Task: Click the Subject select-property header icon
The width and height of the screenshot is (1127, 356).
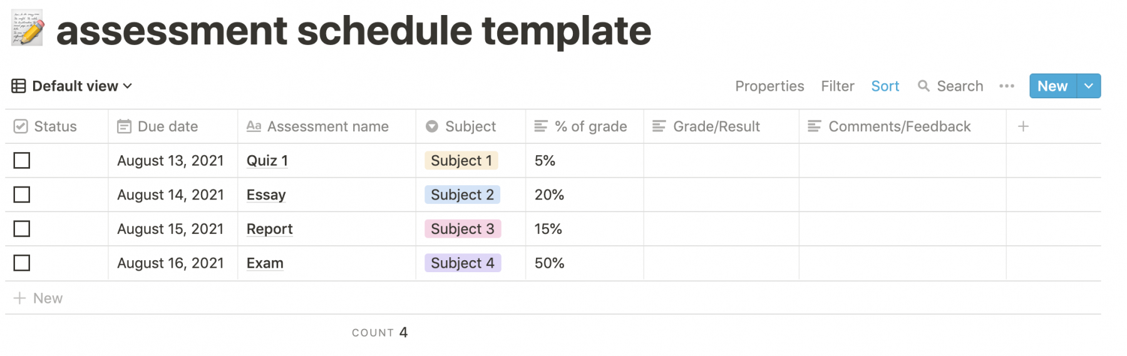Action: tap(432, 126)
